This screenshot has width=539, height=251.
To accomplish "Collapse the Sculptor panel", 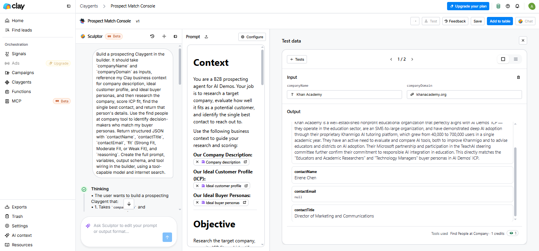I will pos(176,36).
